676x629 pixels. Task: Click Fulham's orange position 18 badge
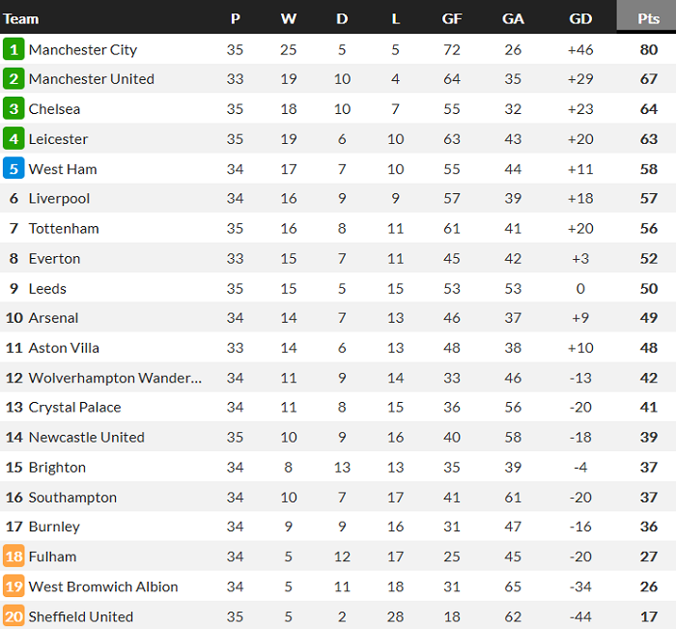tap(14, 557)
